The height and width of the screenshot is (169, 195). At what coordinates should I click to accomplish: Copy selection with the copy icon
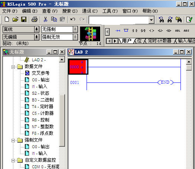pos(54,19)
